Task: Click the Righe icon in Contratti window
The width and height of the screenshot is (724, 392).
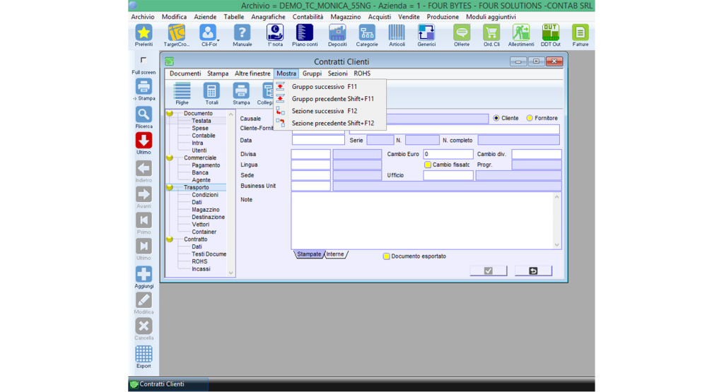Action: pos(182,91)
